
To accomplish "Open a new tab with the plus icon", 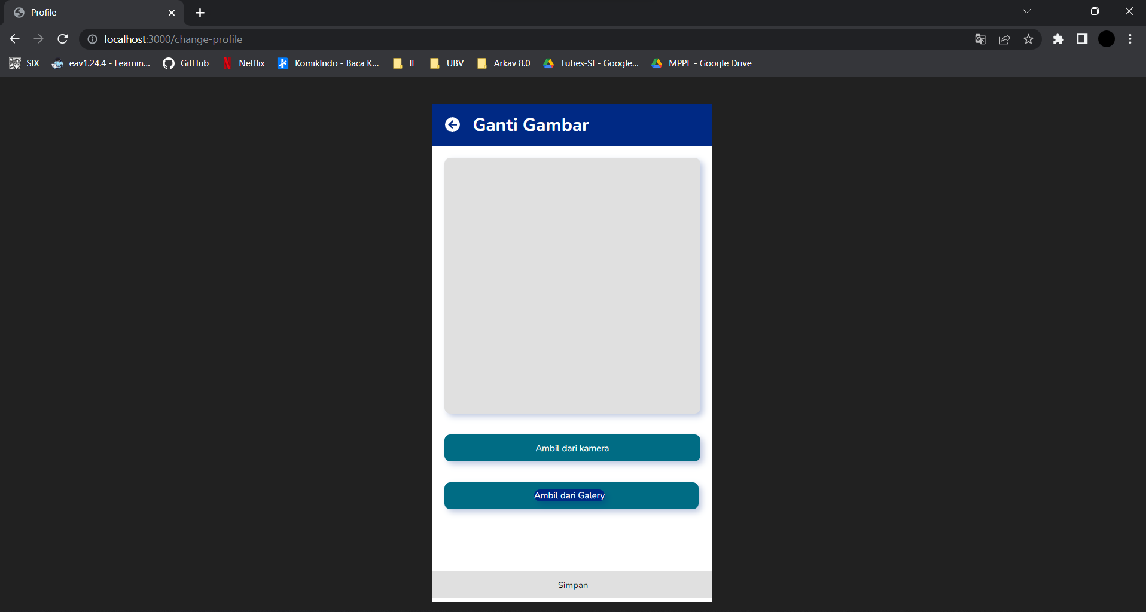I will (x=200, y=13).
